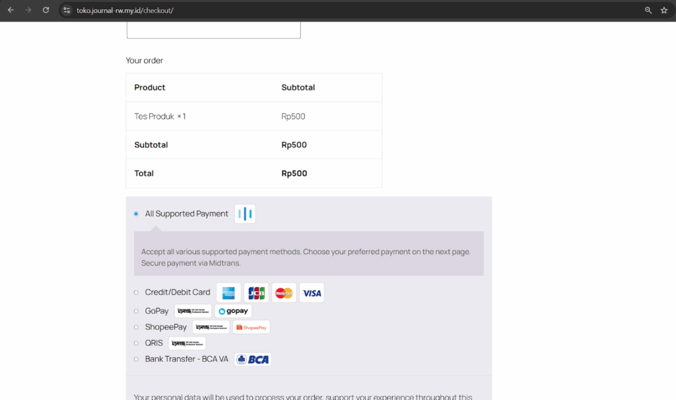This screenshot has width=676, height=400.
Task: Click the browser back arrow
Action: (10, 10)
